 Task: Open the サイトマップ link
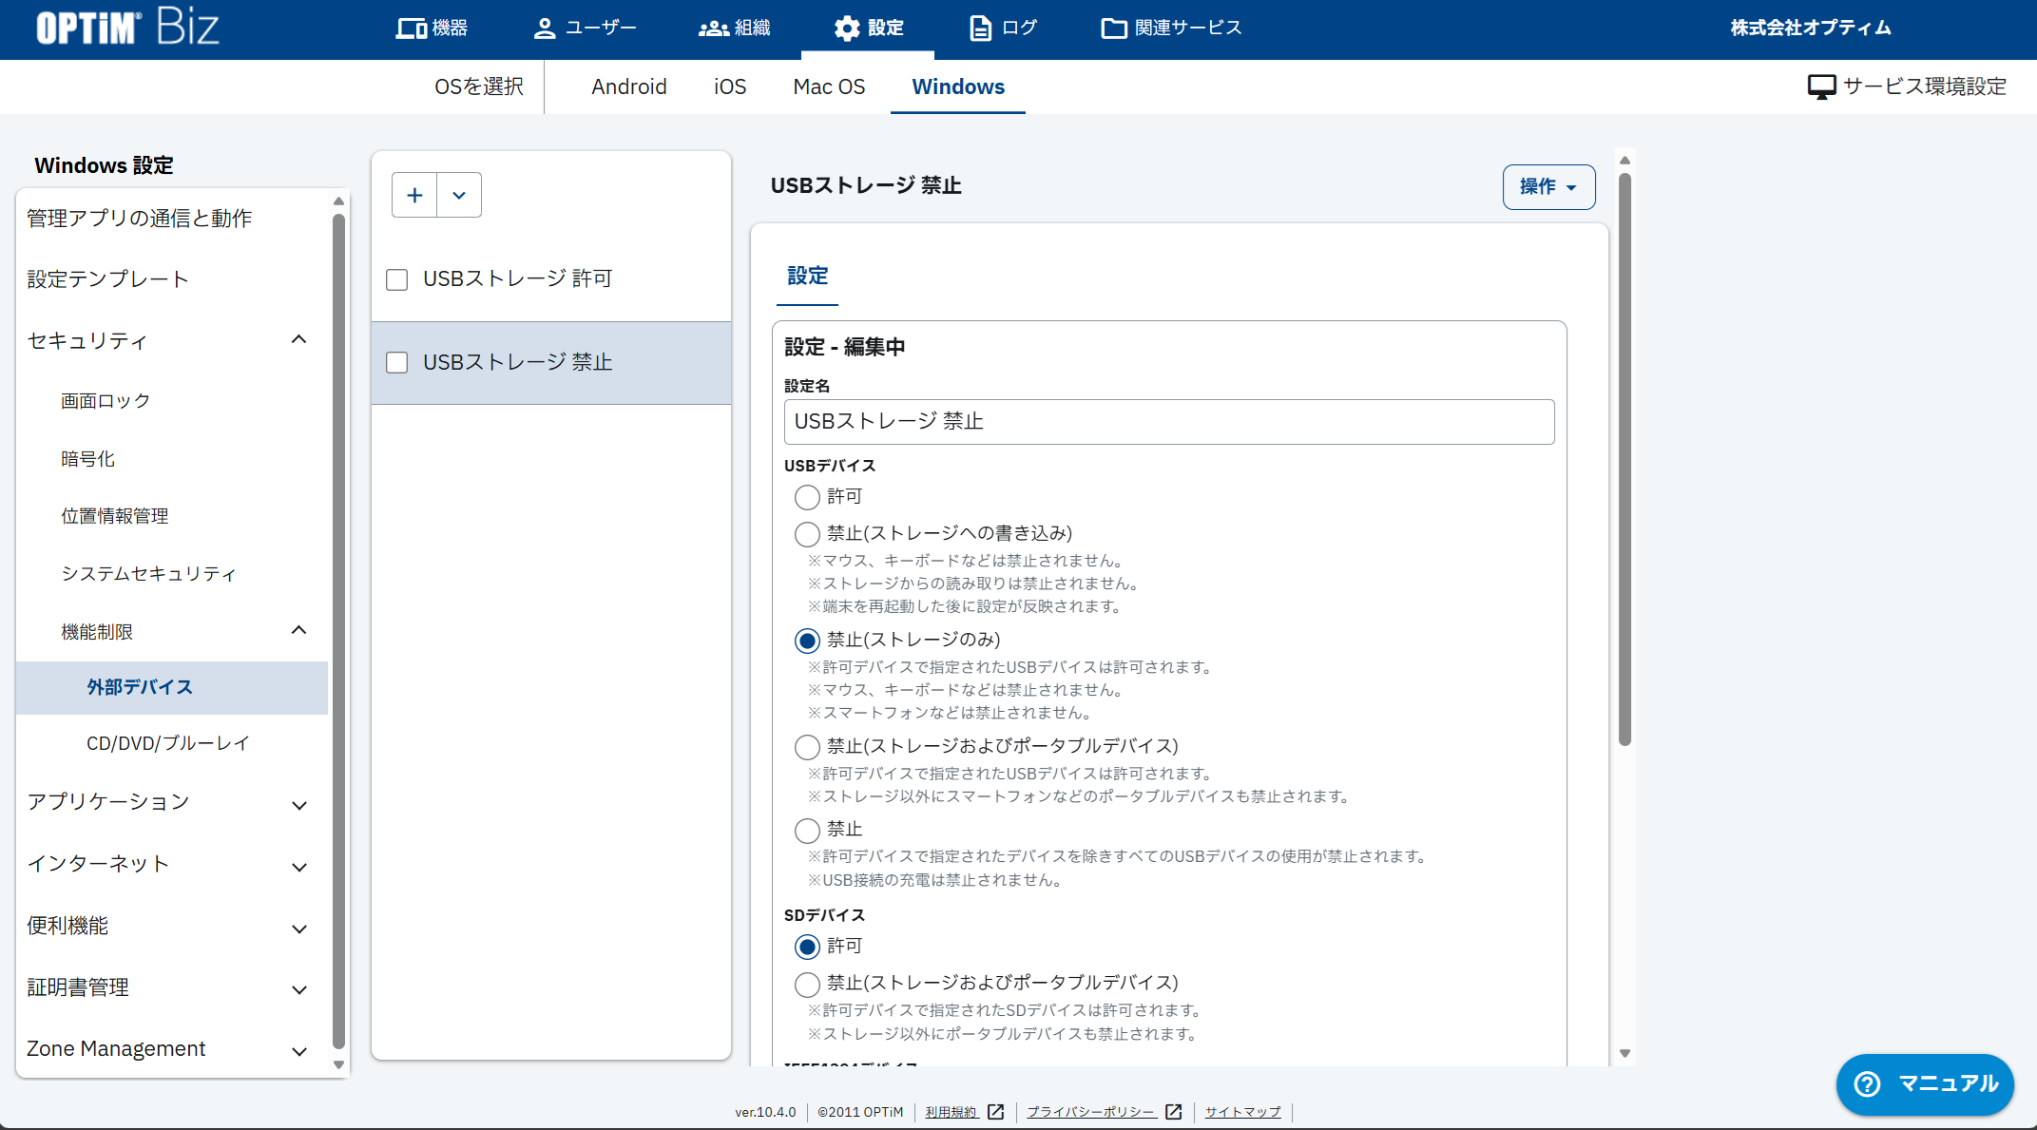[x=1241, y=1112]
